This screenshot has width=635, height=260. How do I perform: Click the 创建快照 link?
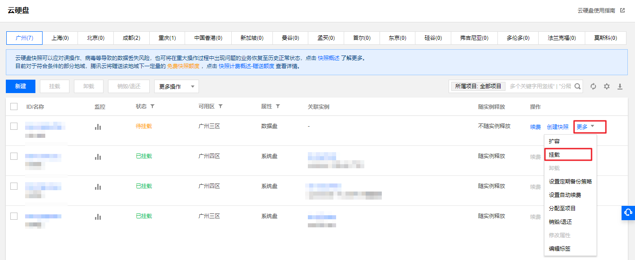(x=557, y=127)
